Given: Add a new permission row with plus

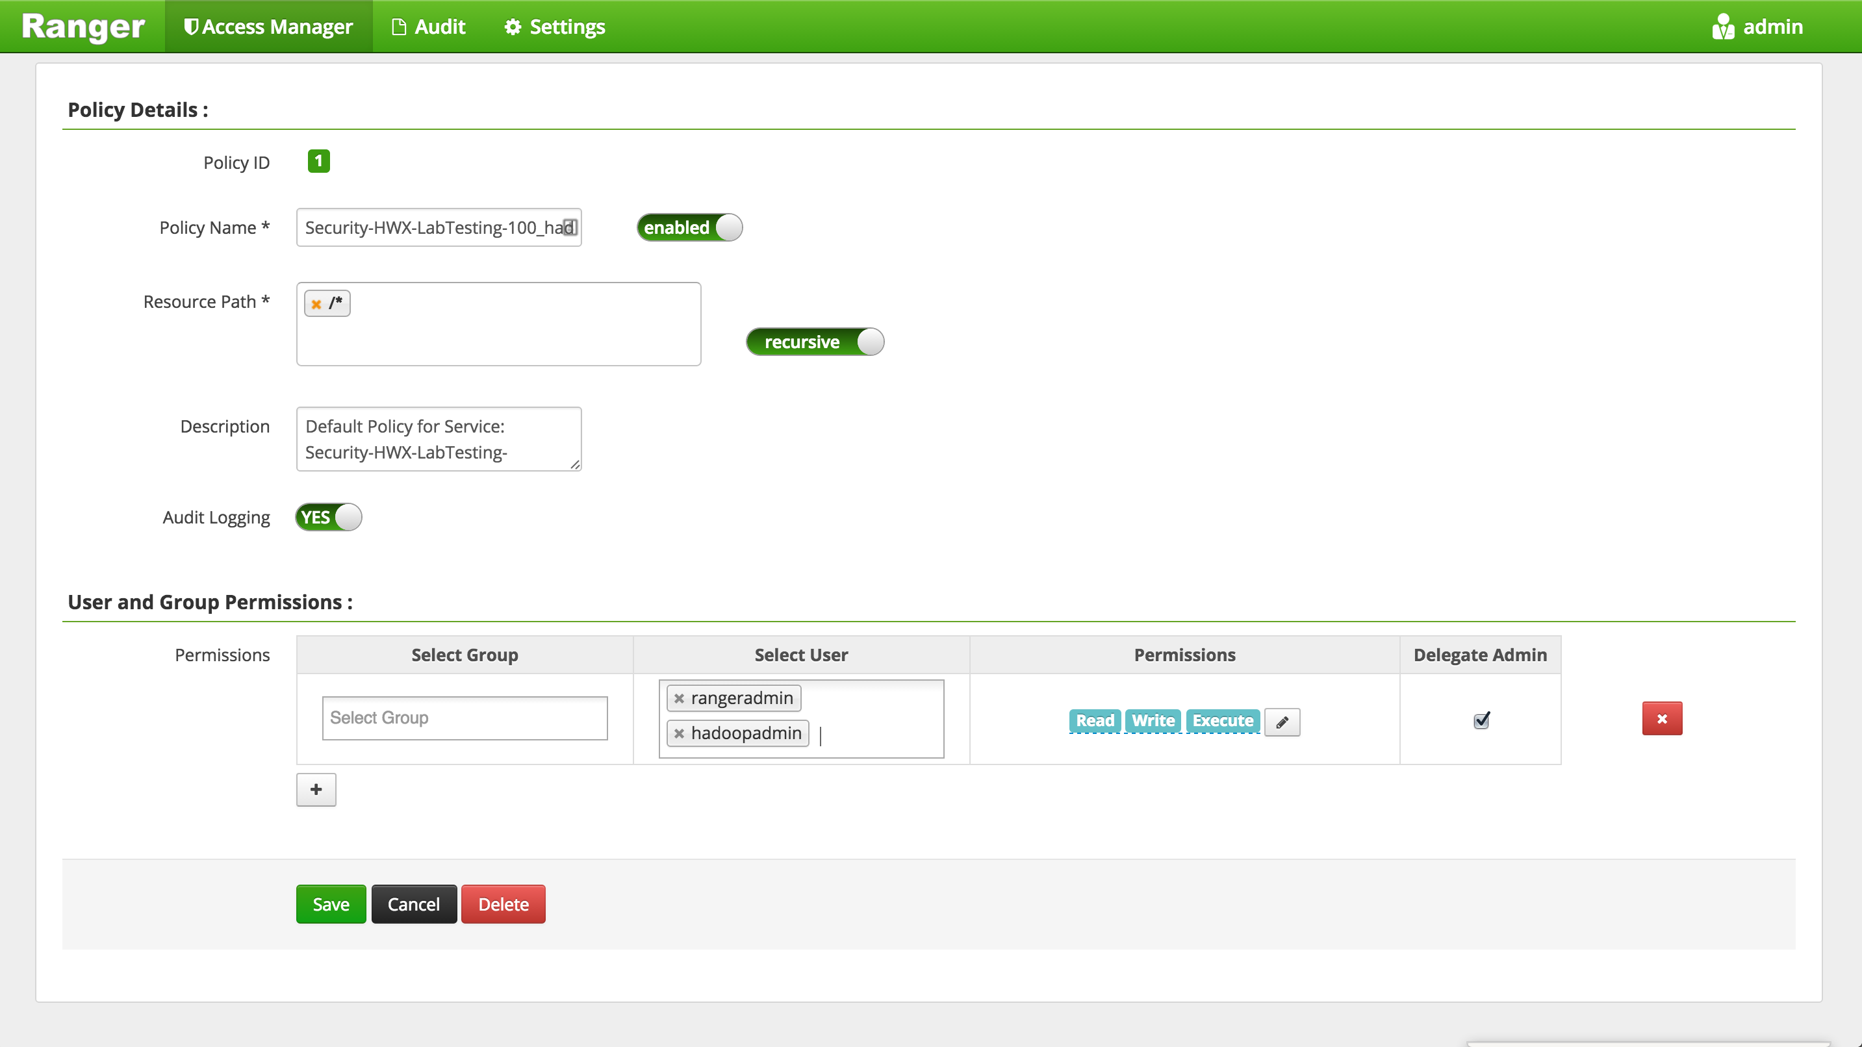Looking at the screenshot, I should tap(316, 790).
